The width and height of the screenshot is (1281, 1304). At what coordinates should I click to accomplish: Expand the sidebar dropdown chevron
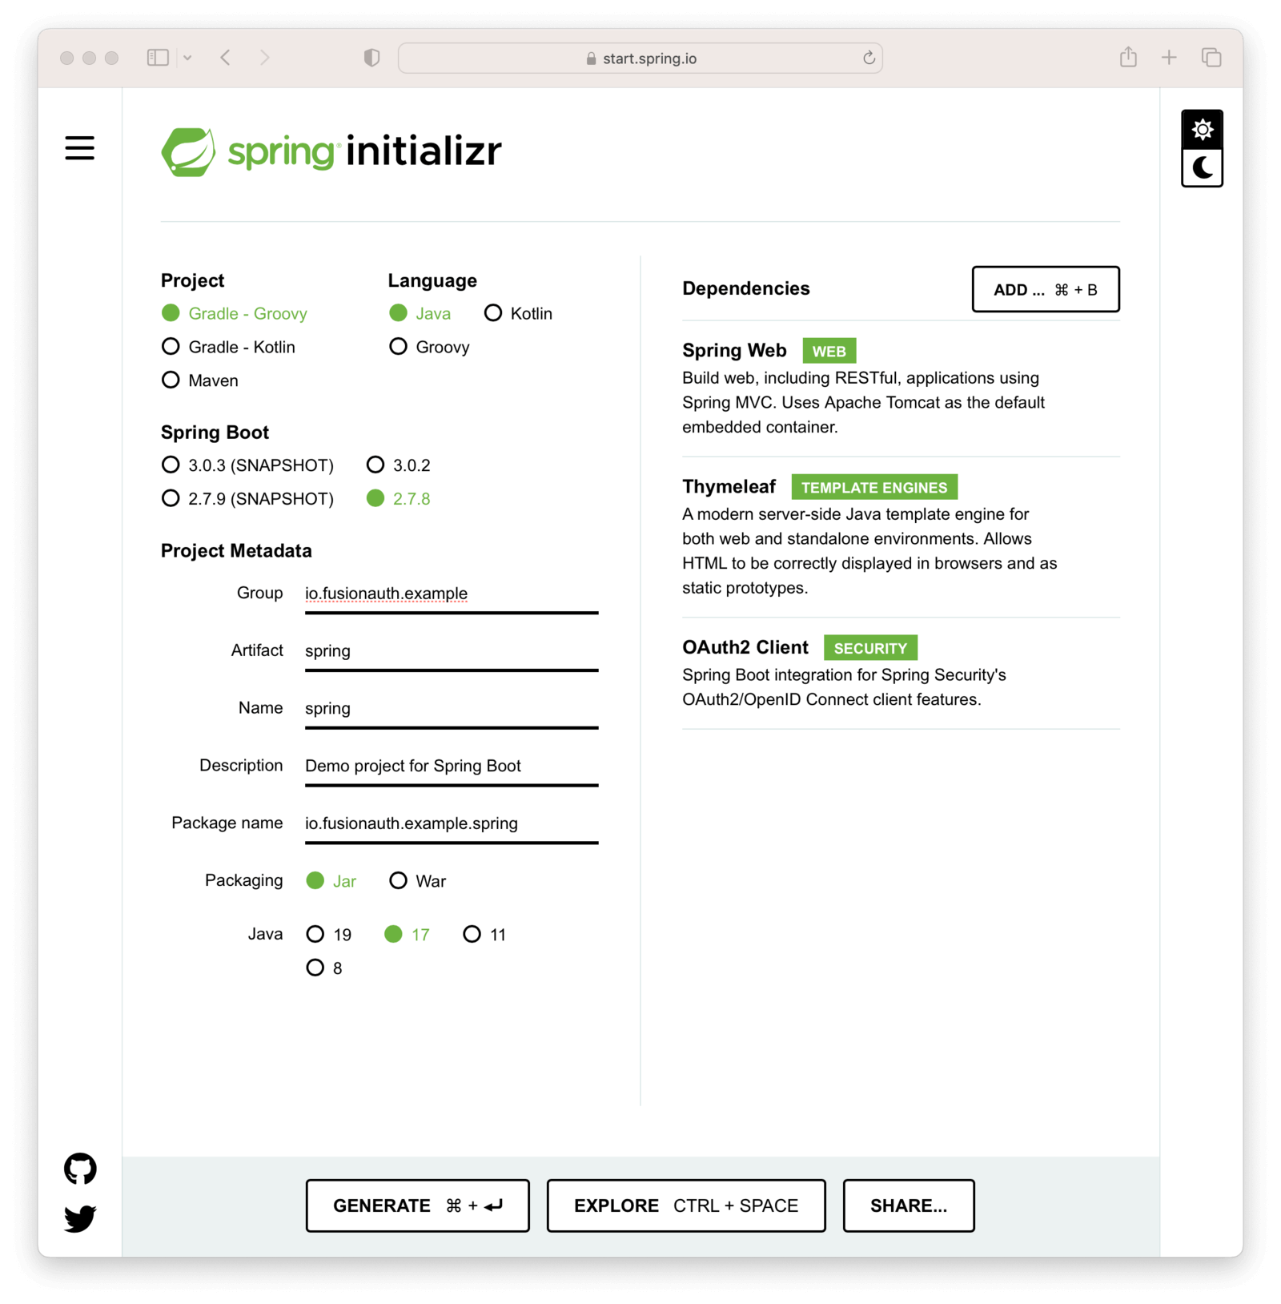[x=187, y=58]
